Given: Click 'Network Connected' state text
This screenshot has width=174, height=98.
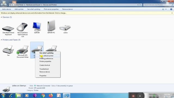Looking at the screenshot, I should [x=43, y=86].
